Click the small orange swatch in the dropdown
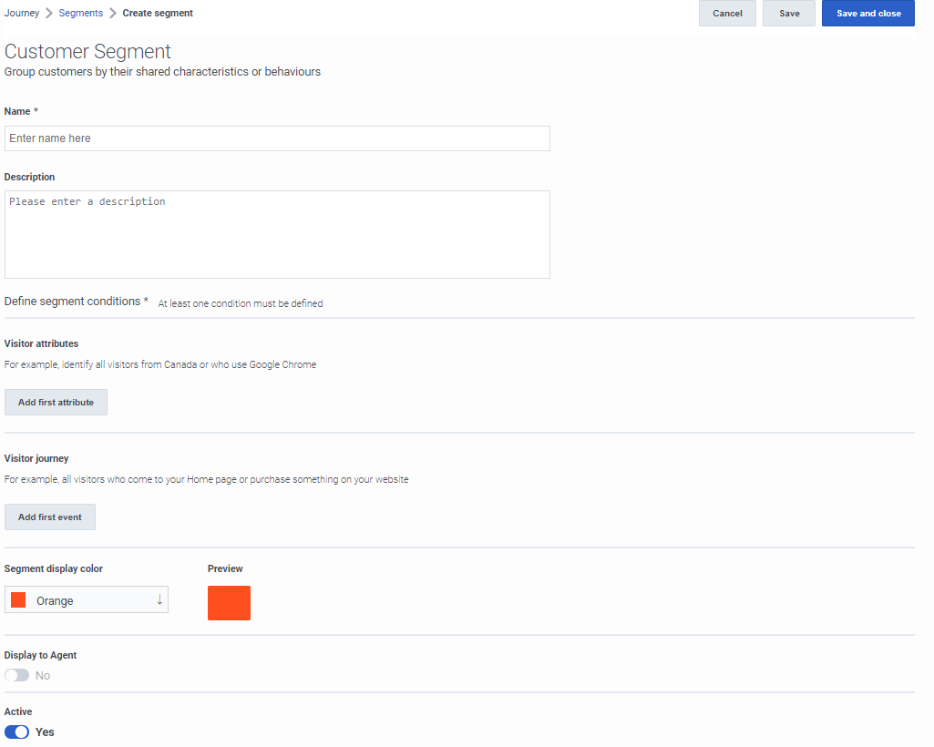 click(x=18, y=599)
